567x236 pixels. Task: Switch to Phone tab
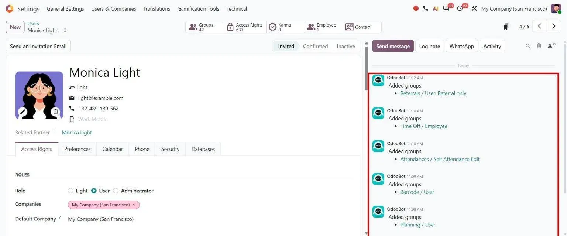click(142, 149)
